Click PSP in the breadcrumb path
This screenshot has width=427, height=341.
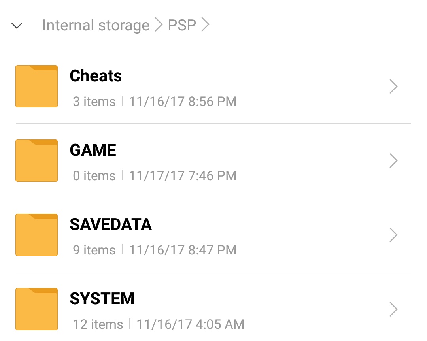[182, 25]
